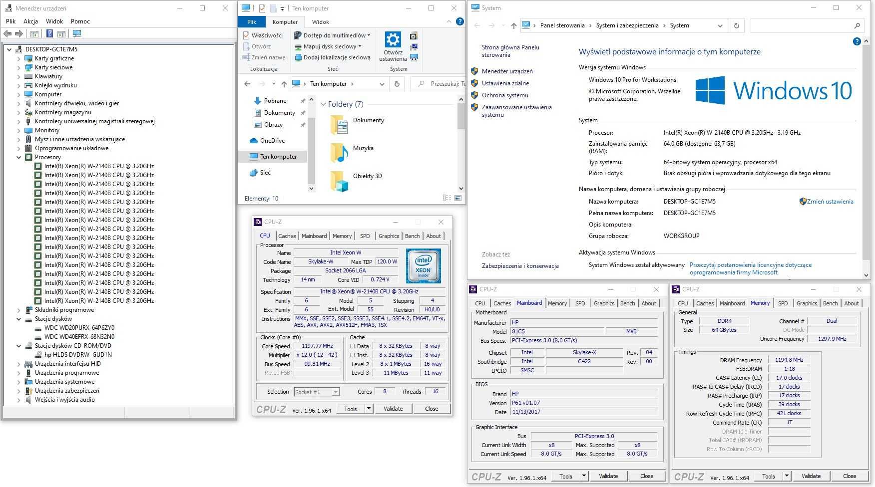This screenshot has width=875, height=487.
Task: Refresh the 'Ten komputer' Explorer view
Action: [397, 84]
